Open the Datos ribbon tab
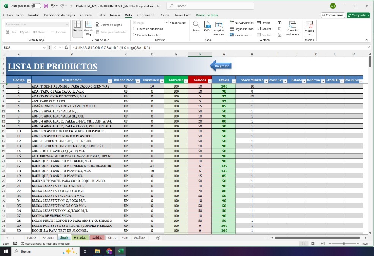The width and height of the screenshot is (374, 256). pos(101,15)
